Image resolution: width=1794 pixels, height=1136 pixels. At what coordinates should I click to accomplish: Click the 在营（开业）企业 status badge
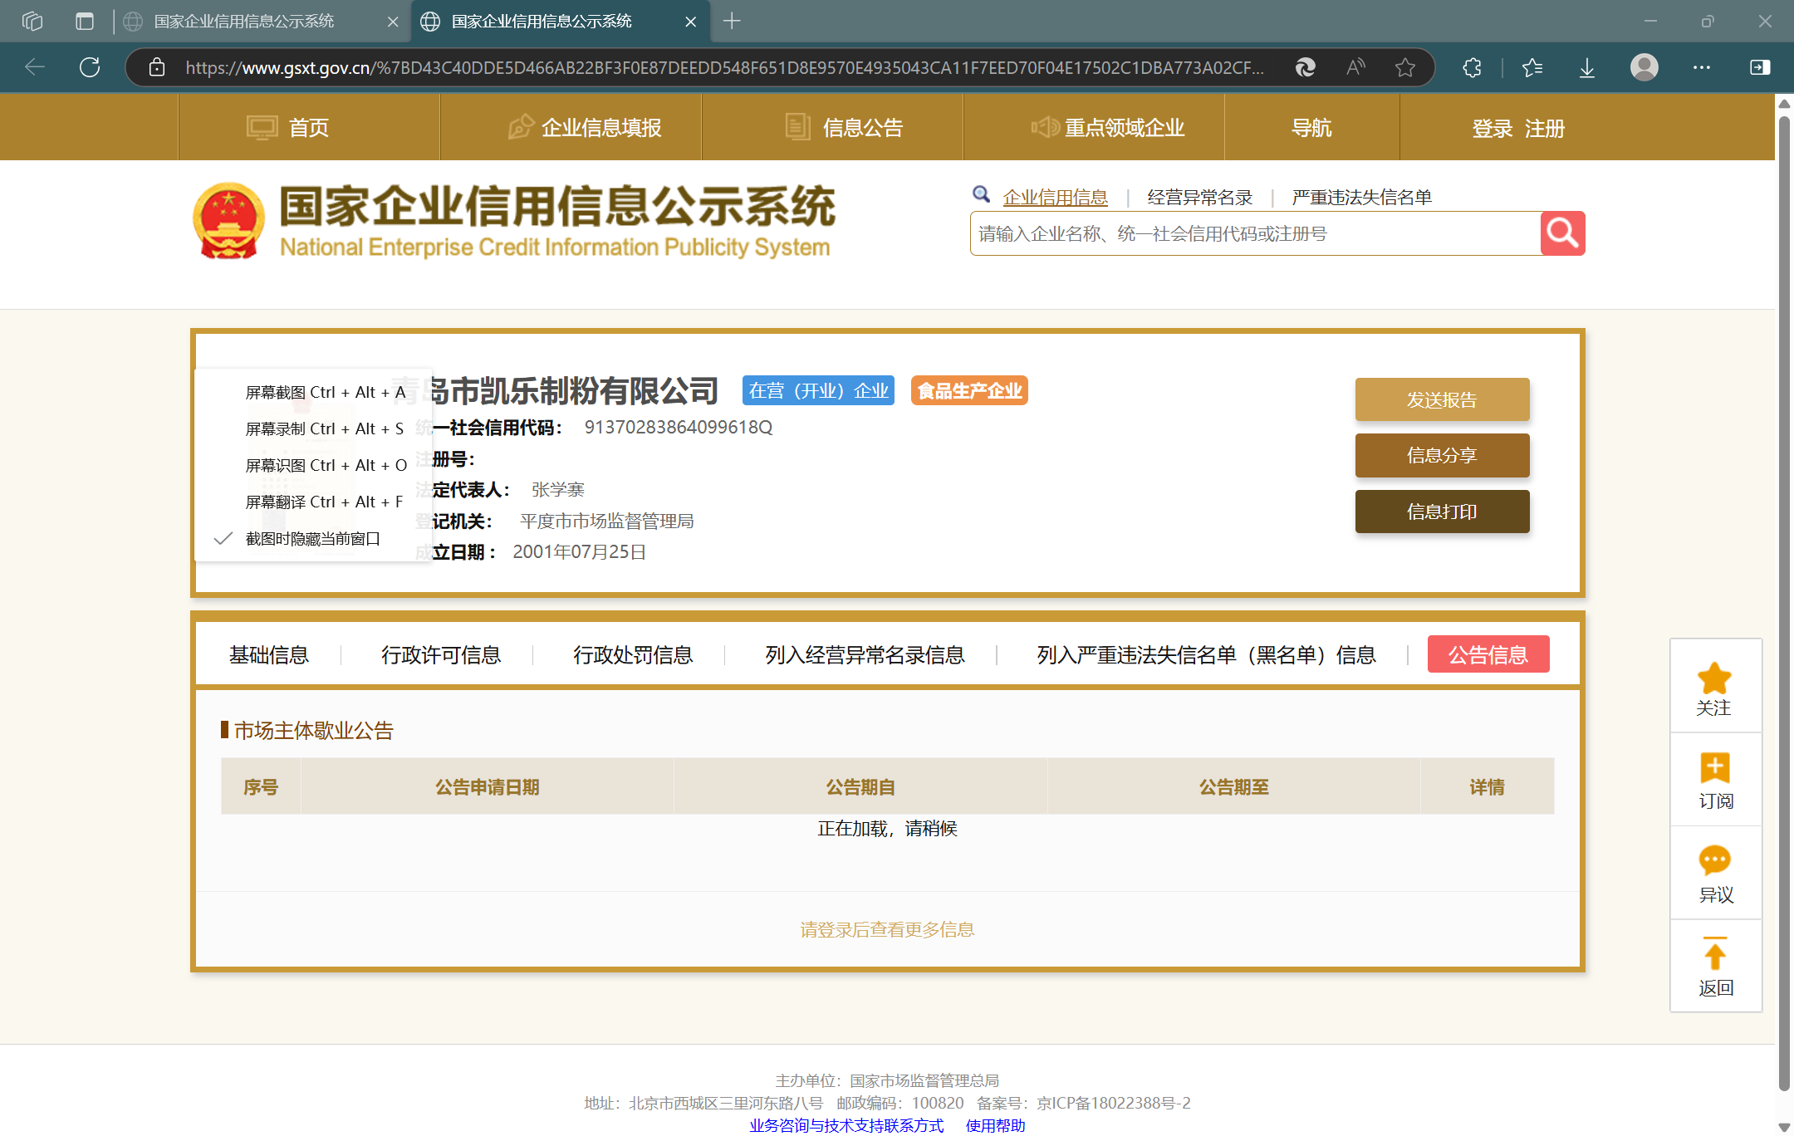pyautogui.click(x=818, y=390)
